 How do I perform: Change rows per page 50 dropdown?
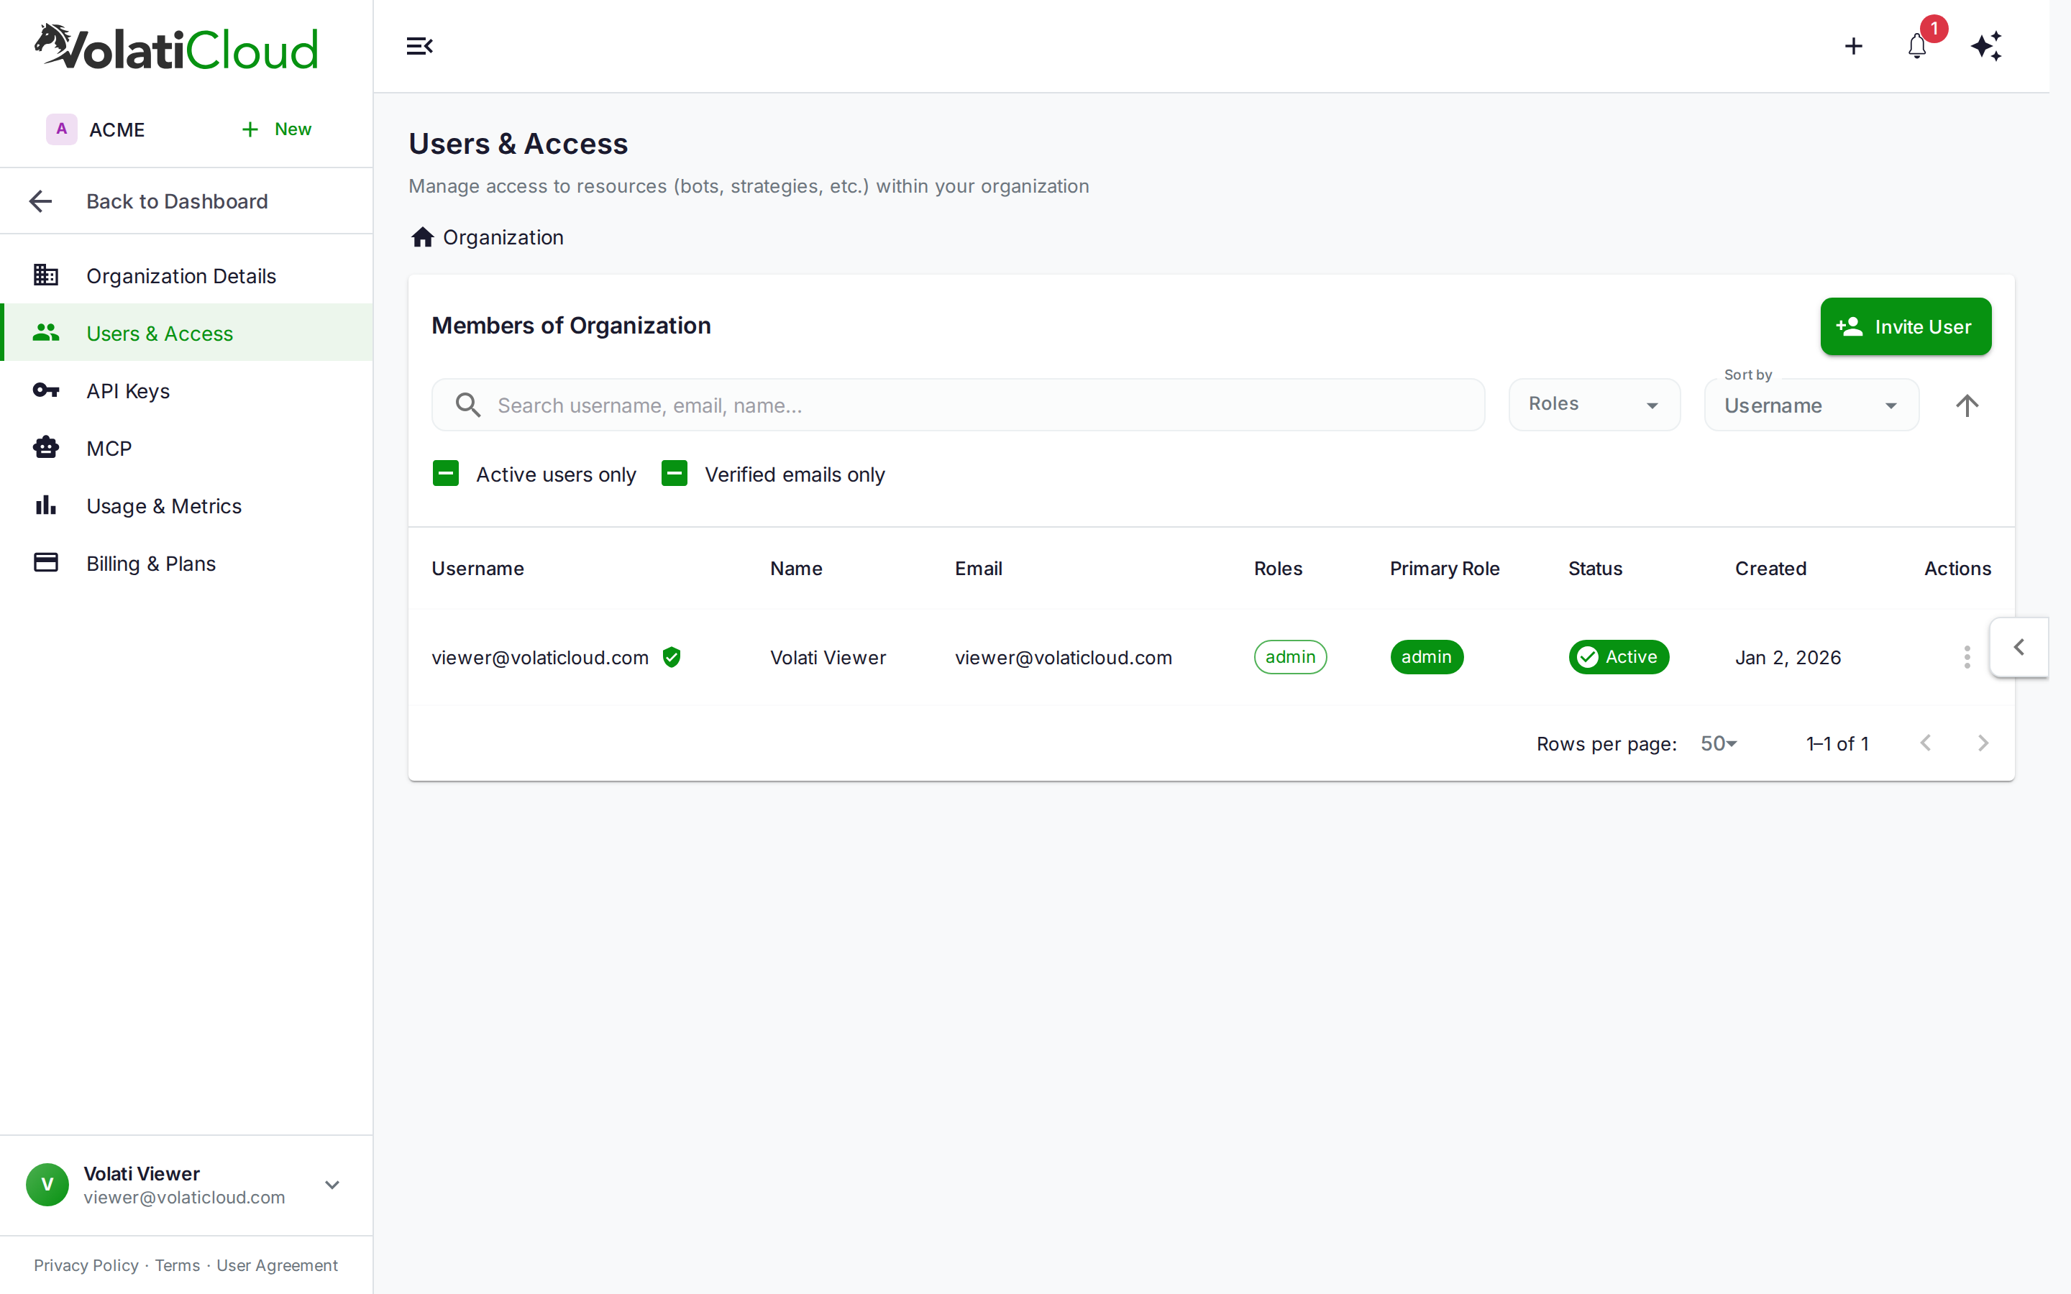1719,744
